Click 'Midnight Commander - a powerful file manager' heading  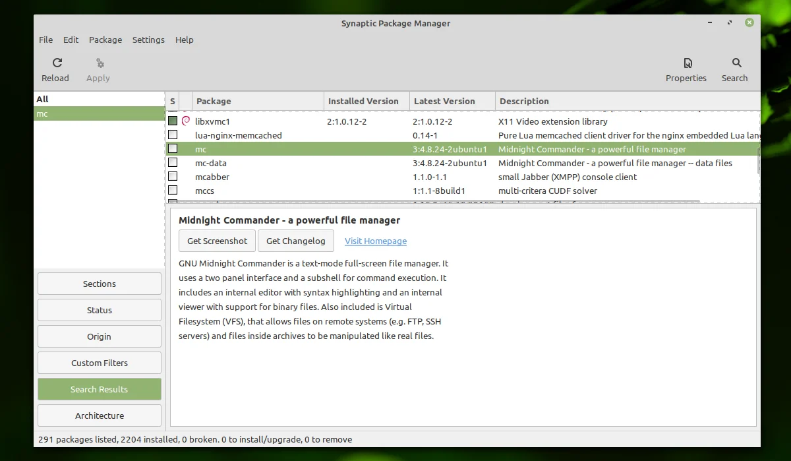point(289,220)
